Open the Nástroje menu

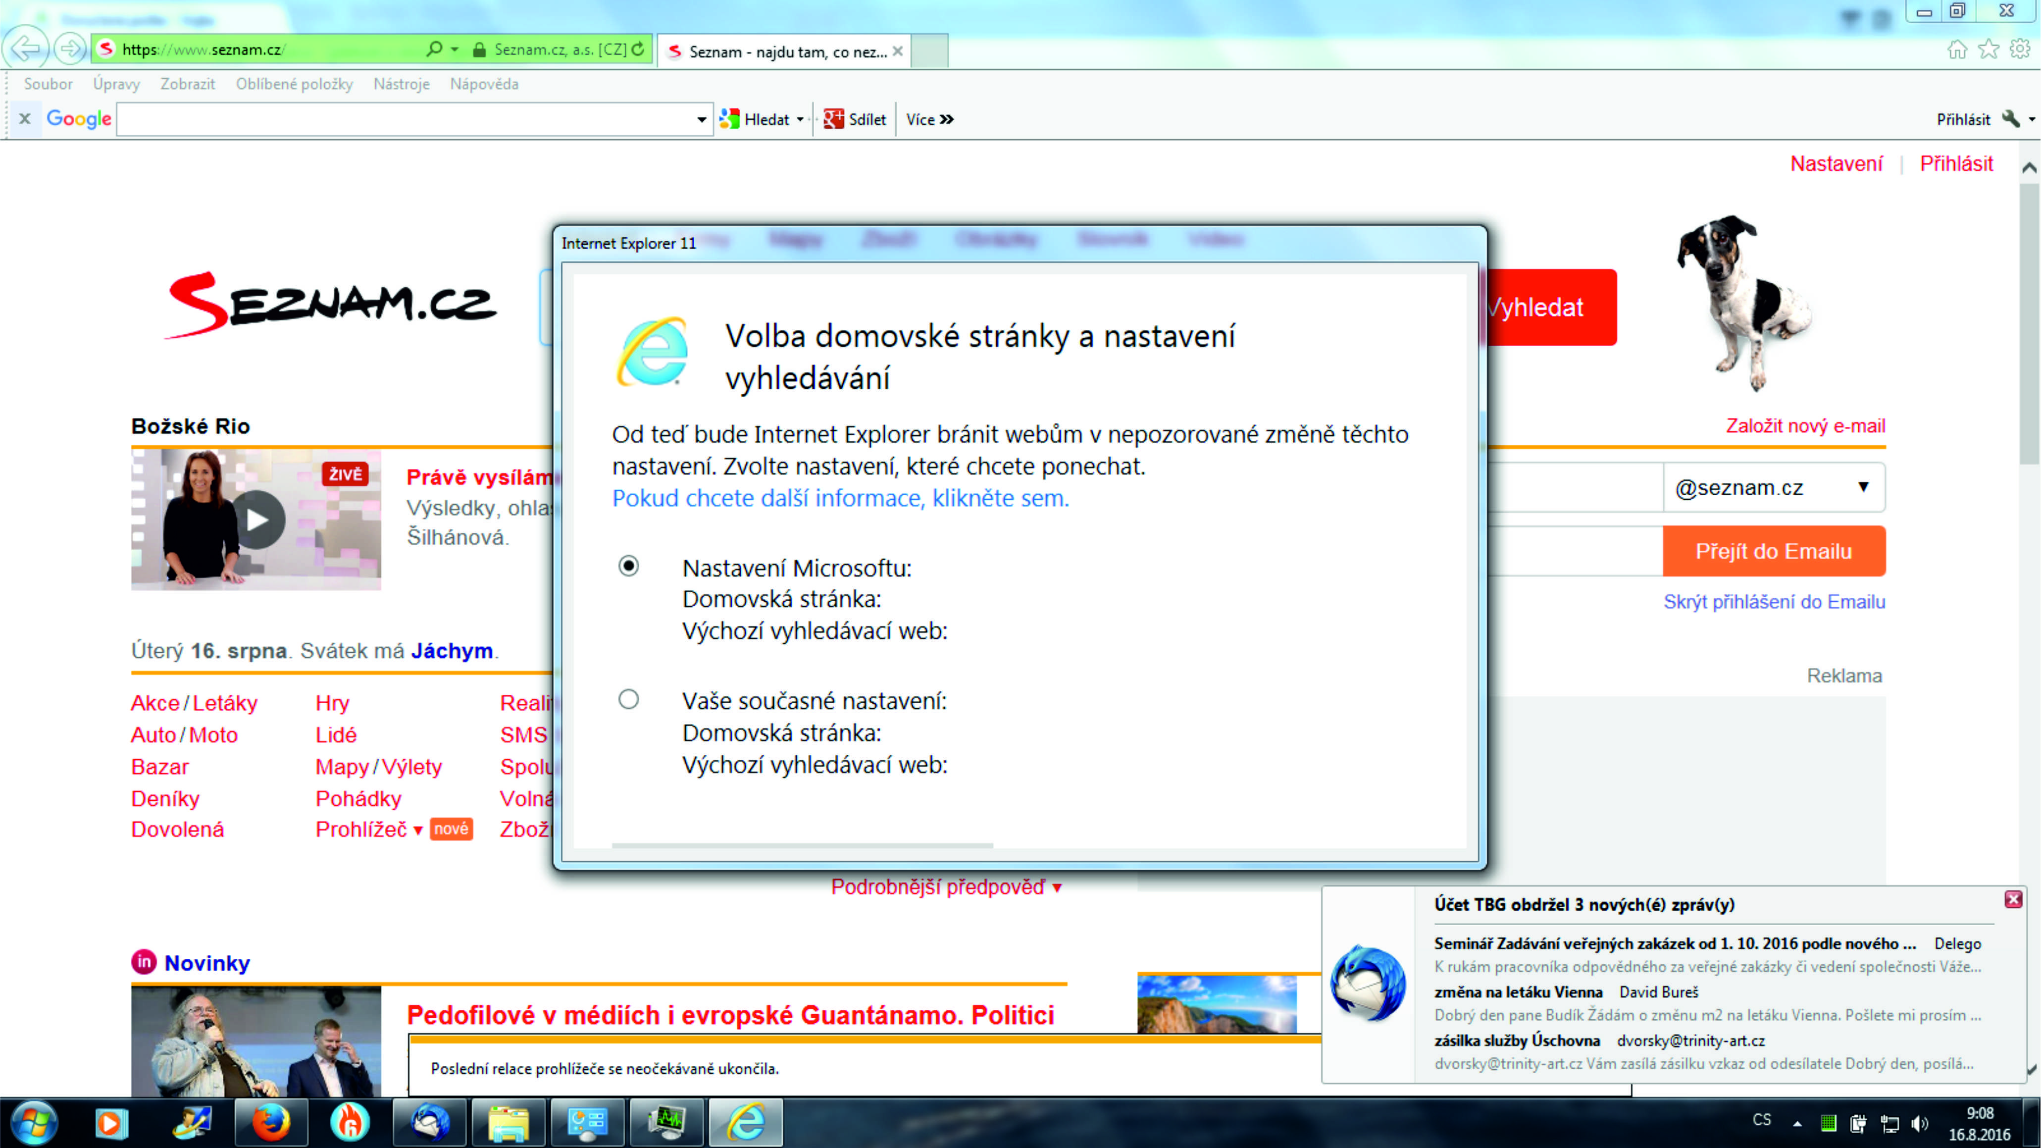(401, 84)
